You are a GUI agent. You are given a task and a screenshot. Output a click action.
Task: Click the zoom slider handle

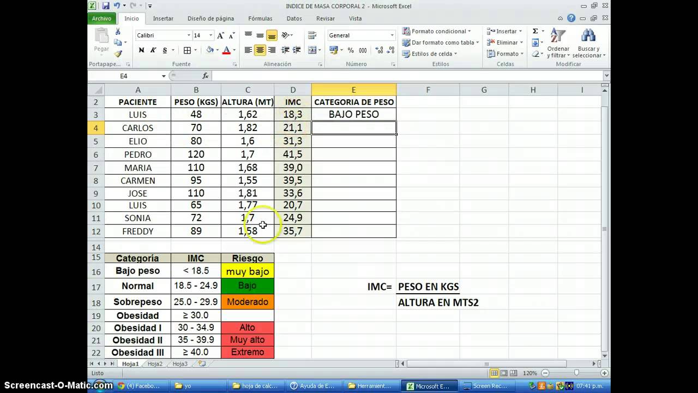(576, 373)
